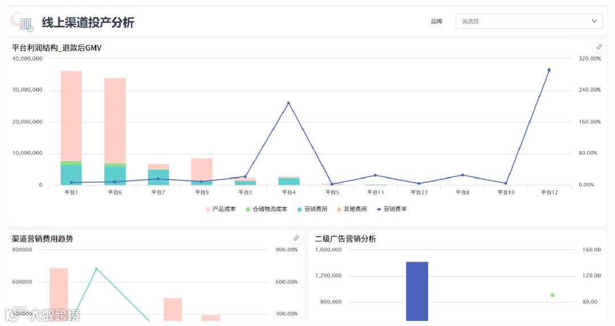615x326 pixels.
Task: Toggle 产品成本 legend item
Action: pos(220,209)
